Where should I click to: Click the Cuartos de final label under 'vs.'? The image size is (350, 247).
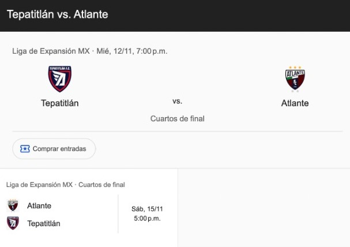pos(177,119)
